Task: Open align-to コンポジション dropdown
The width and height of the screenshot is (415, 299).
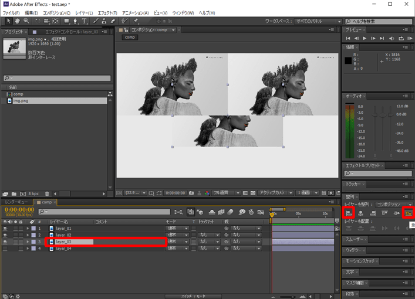Action: [393, 205]
